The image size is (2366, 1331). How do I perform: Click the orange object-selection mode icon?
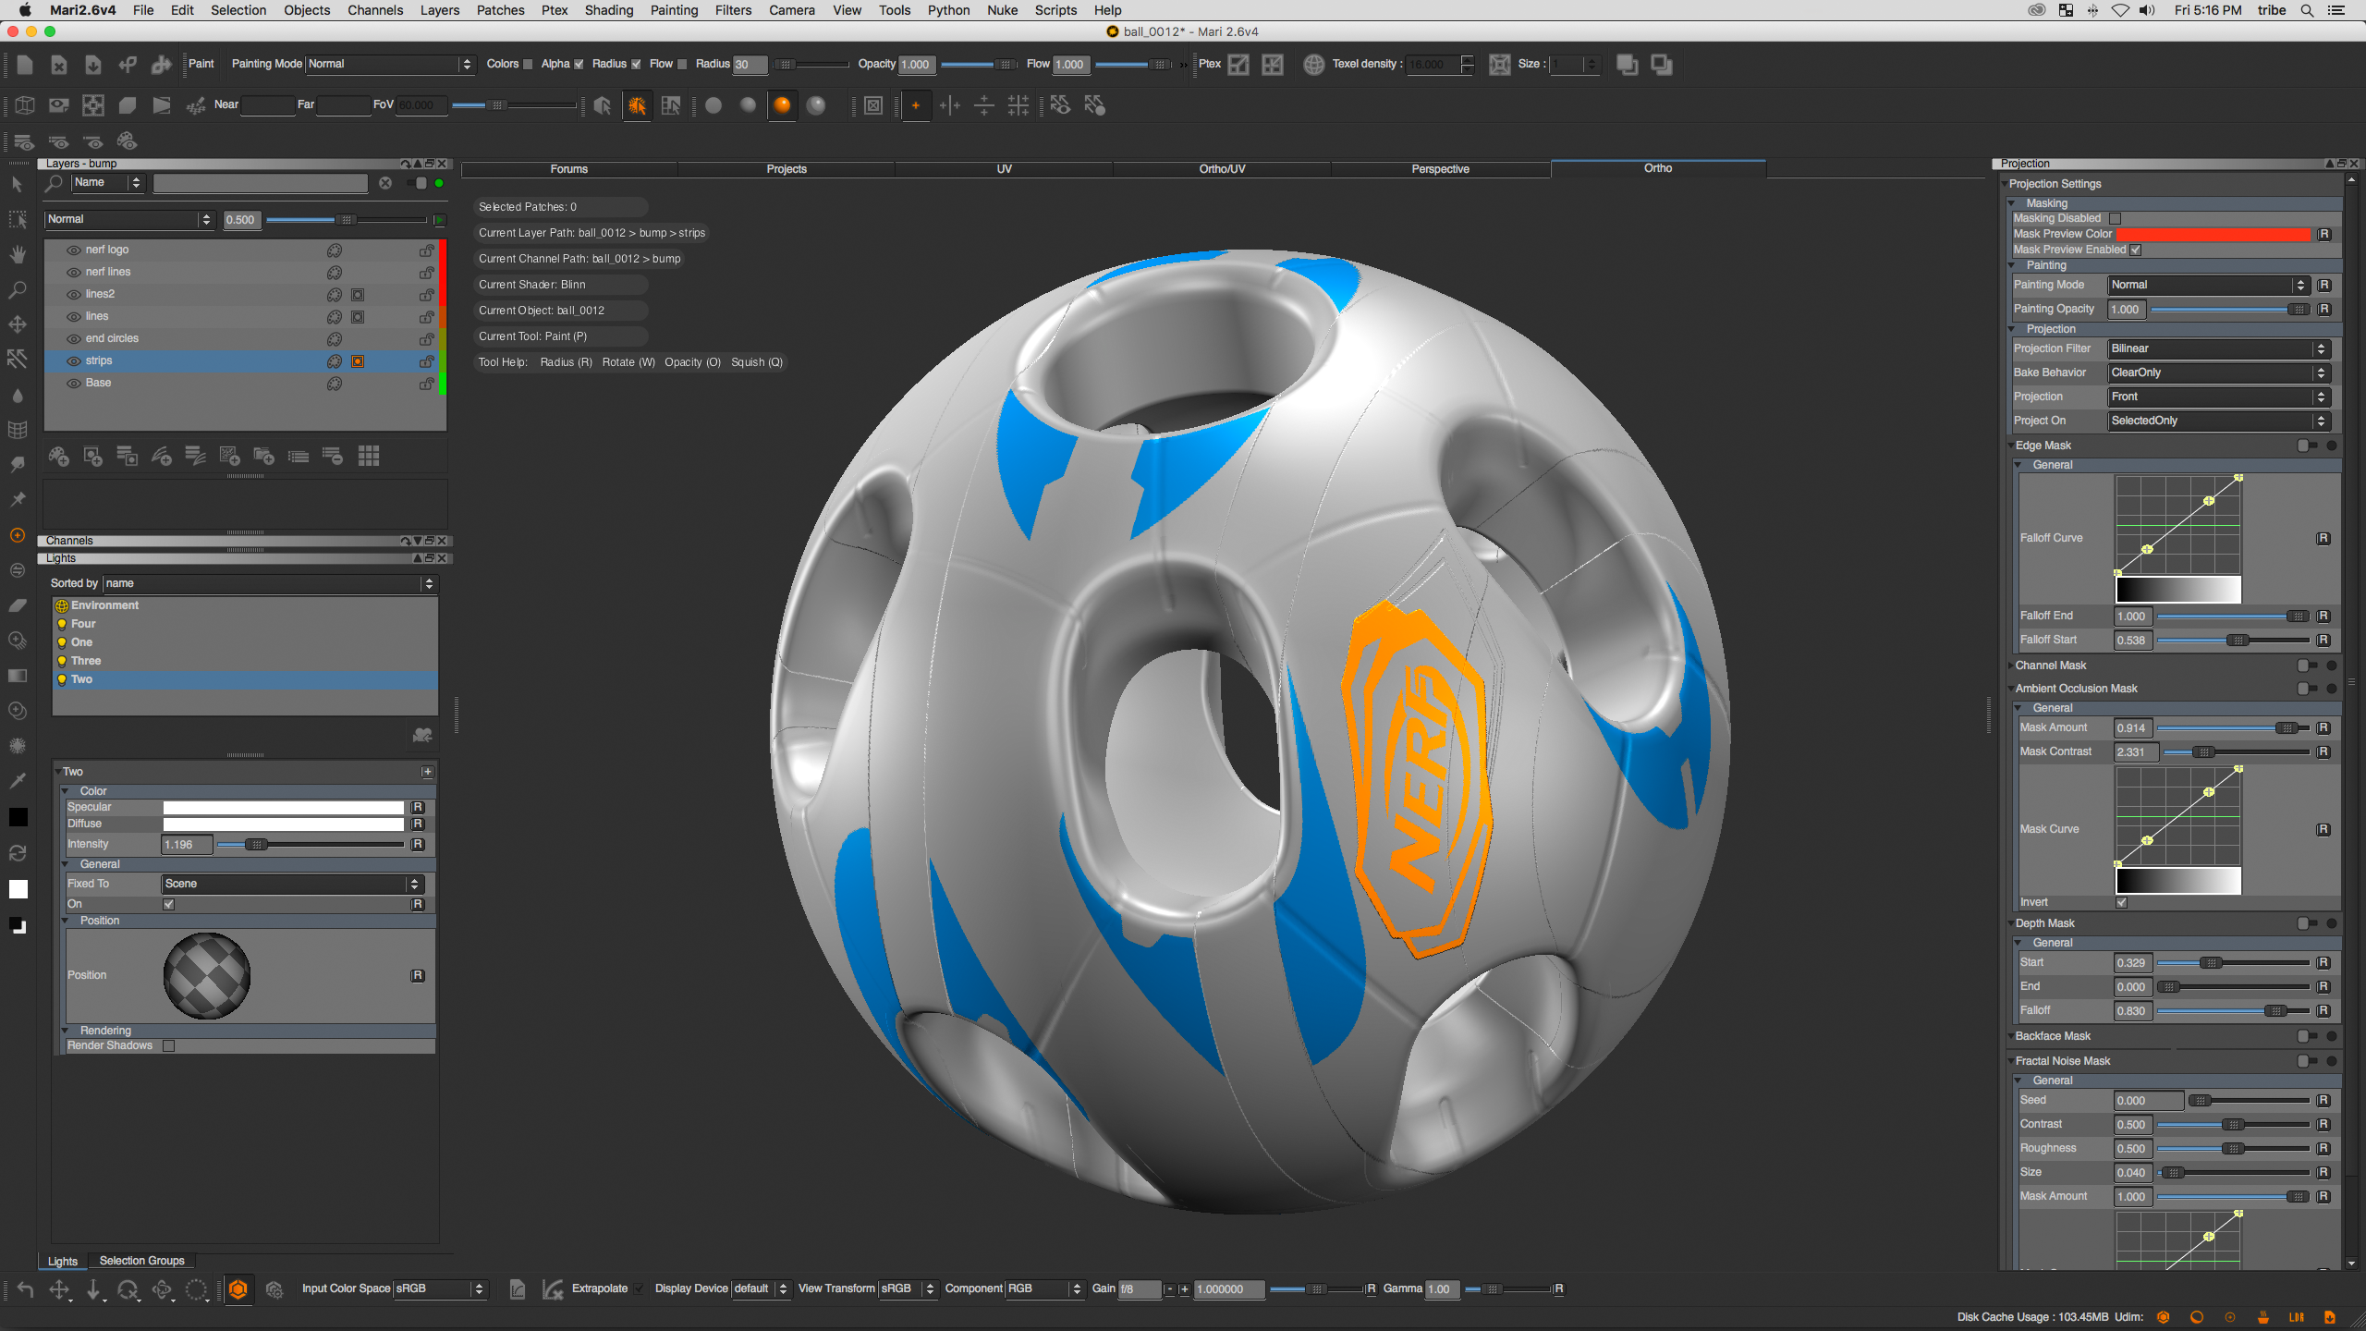pyautogui.click(x=637, y=105)
